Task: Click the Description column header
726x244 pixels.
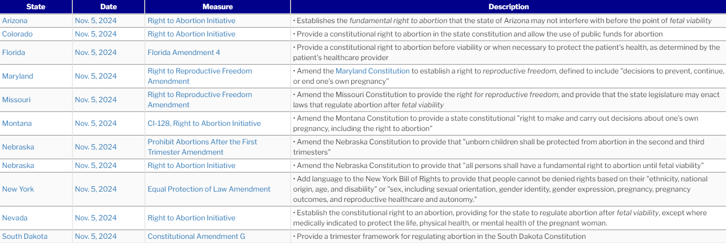Action: coord(508,7)
